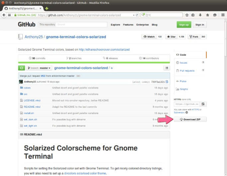Focus the GitHub repository search field
227x176 pixels.
tap(81, 25)
